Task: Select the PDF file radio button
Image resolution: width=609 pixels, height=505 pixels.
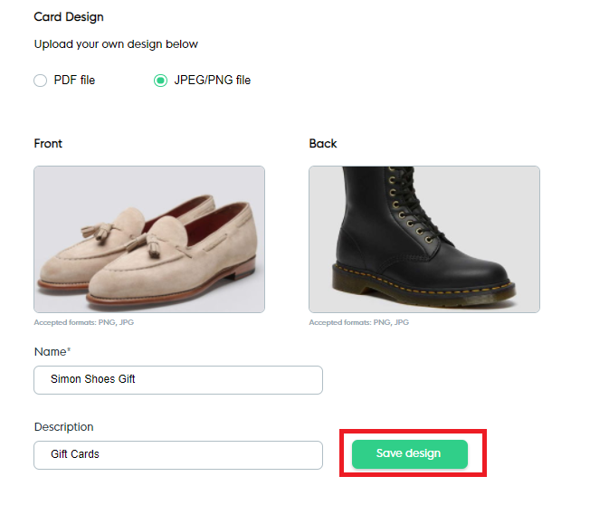Action: click(x=40, y=81)
